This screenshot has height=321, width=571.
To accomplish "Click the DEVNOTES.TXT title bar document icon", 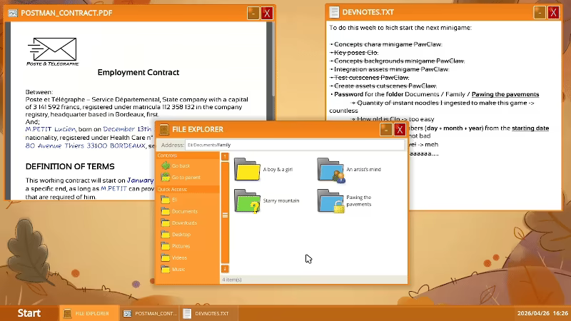I will (x=334, y=12).
